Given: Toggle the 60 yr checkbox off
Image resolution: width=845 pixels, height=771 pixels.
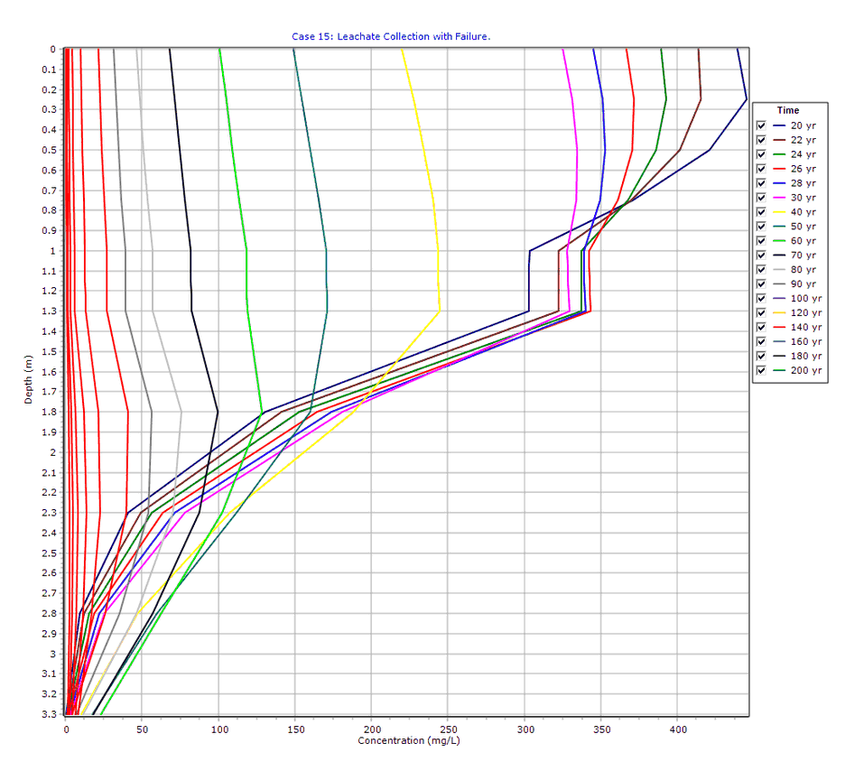Looking at the screenshot, I should tap(761, 241).
